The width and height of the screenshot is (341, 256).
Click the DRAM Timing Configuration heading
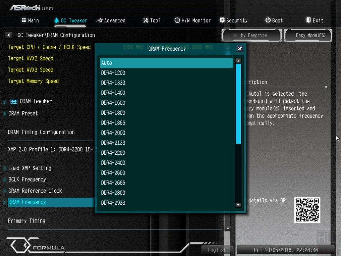[x=41, y=132]
